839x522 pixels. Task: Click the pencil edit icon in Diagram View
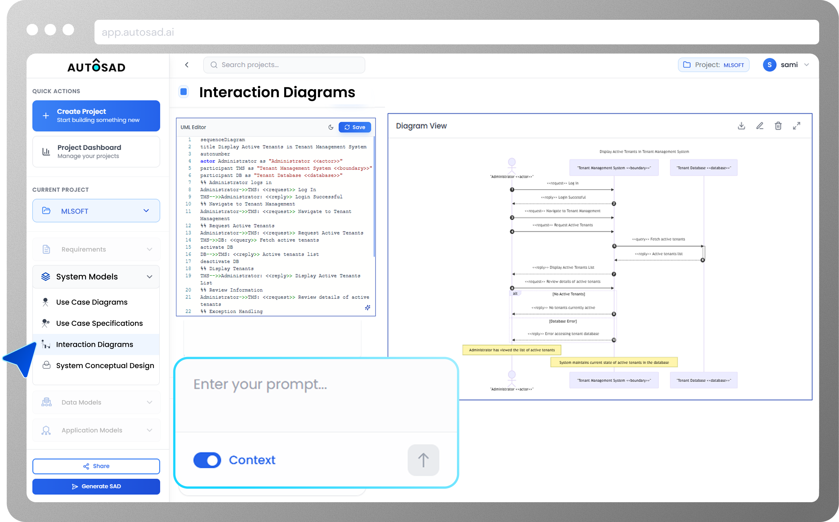pyautogui.click(x=760, y=126)
